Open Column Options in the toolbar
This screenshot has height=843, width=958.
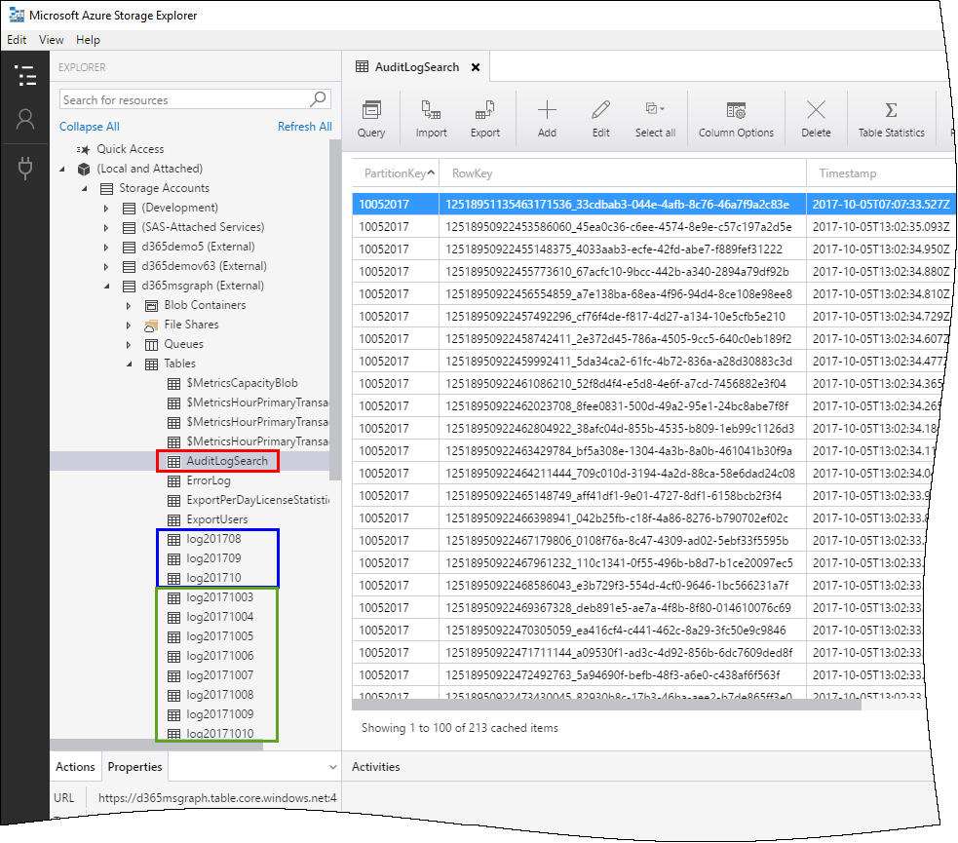(736, 110)
